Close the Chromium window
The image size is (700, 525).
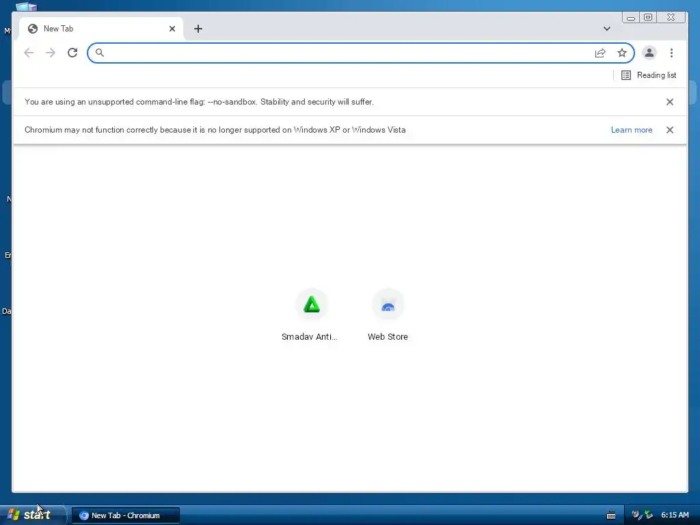671,17
